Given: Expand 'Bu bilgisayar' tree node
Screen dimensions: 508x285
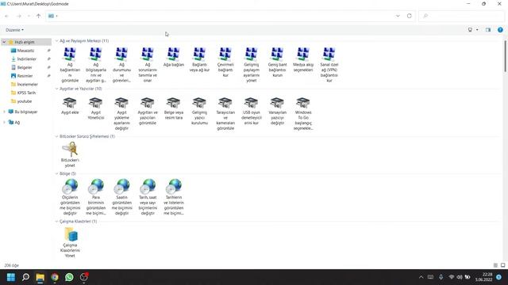Looking at the screenshot, I should coord(4,112).
